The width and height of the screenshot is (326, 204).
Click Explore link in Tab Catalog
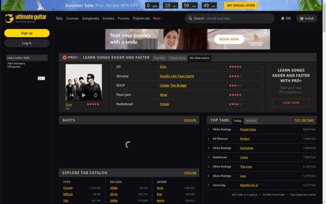(190, 173)
